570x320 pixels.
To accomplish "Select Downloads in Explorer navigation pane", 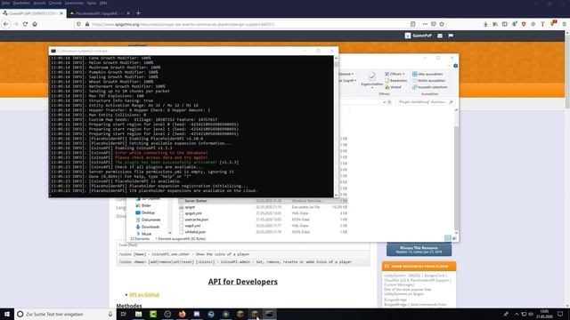I will [x=147, y=227].
